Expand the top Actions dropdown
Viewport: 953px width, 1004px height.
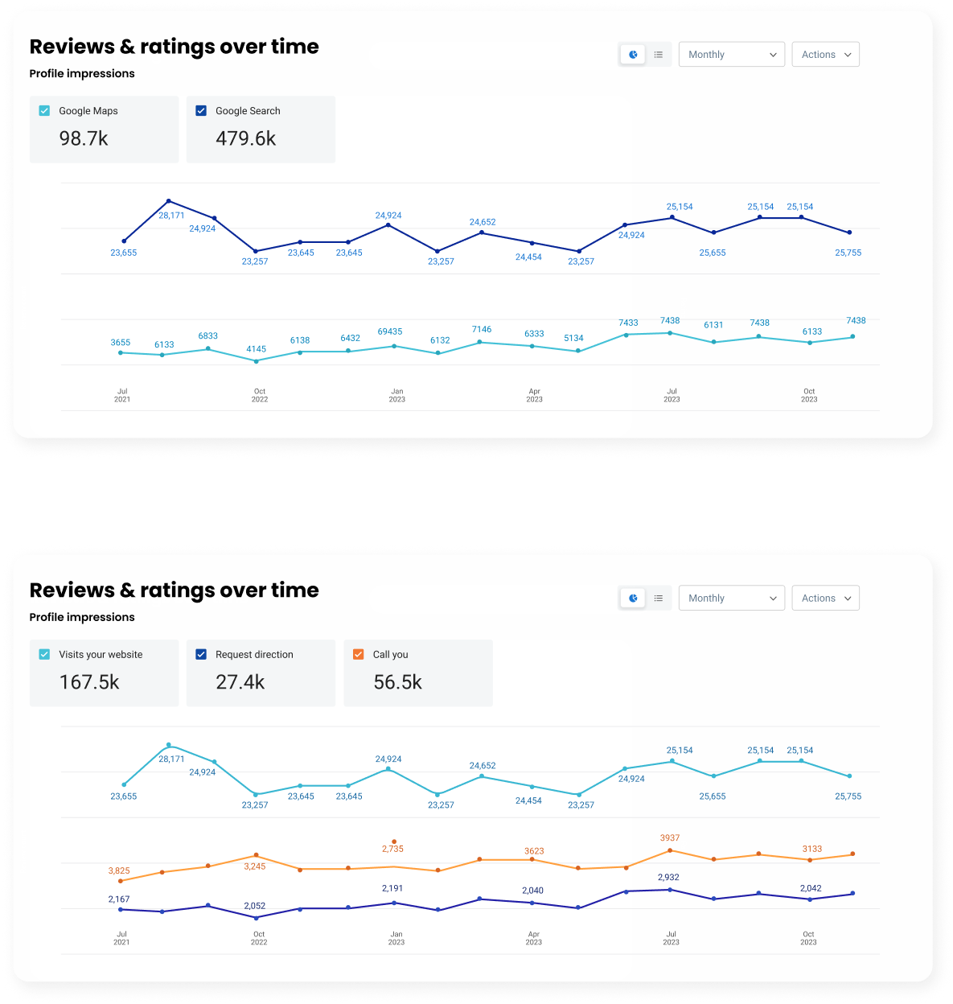click(825, 55)
